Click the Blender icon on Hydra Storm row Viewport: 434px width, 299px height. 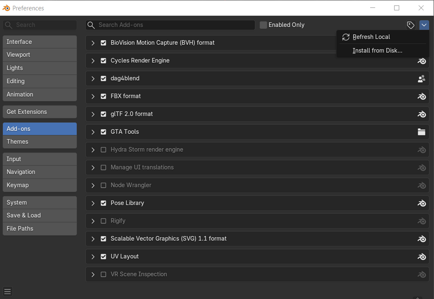click(x=421, y=150)
